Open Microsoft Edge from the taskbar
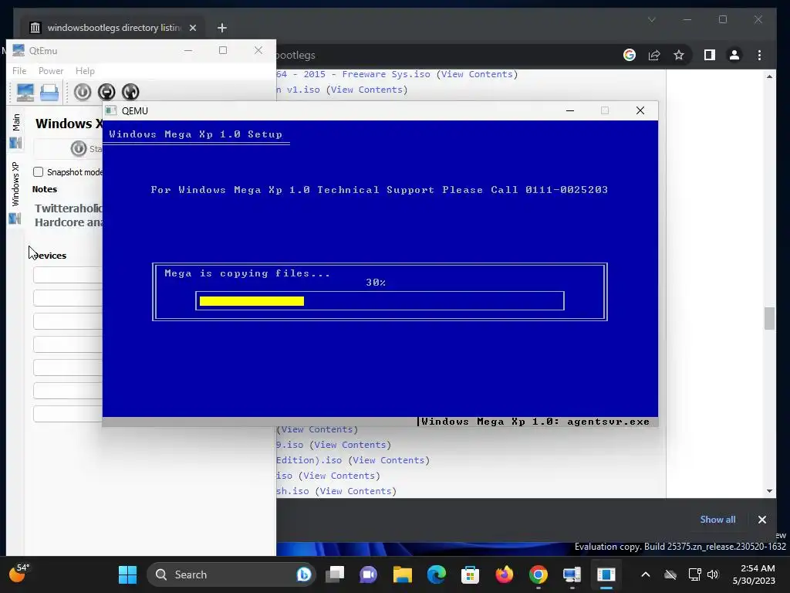The height and width of the screenshot is (593, 790). 437,574
